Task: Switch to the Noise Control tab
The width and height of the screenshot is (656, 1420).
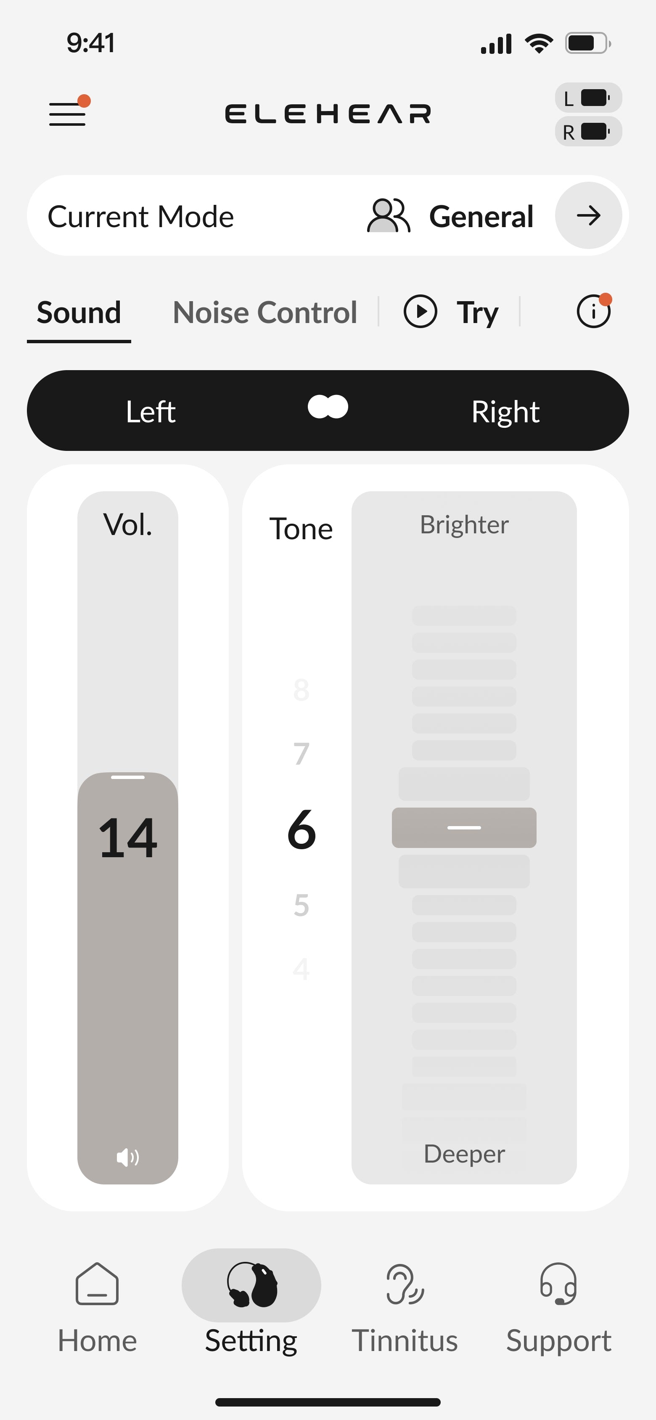Action: point(265,313)
